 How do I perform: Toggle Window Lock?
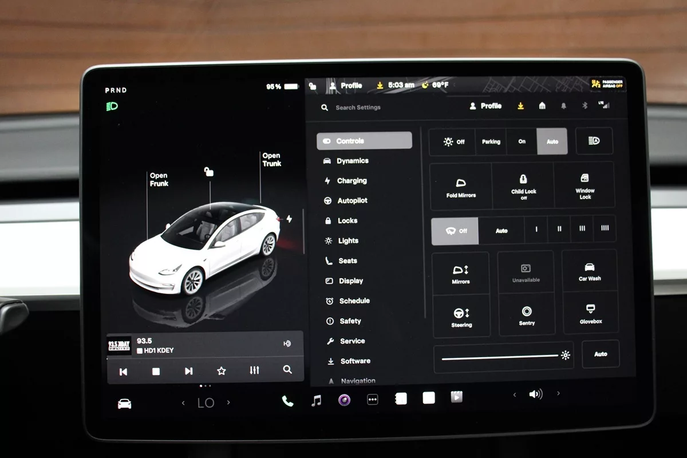click(585, 185)
